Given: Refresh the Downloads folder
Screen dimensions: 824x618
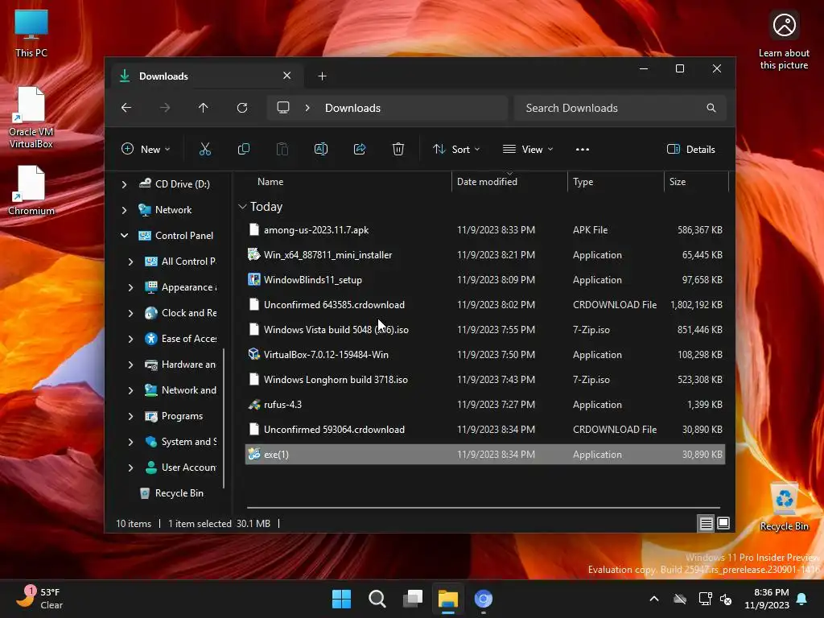Looking at the screenshot, I should [x=241, y=108].
